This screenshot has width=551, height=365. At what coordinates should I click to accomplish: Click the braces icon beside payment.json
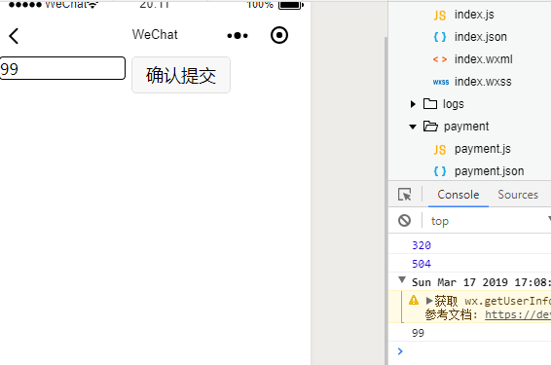(x=440, y=171)
